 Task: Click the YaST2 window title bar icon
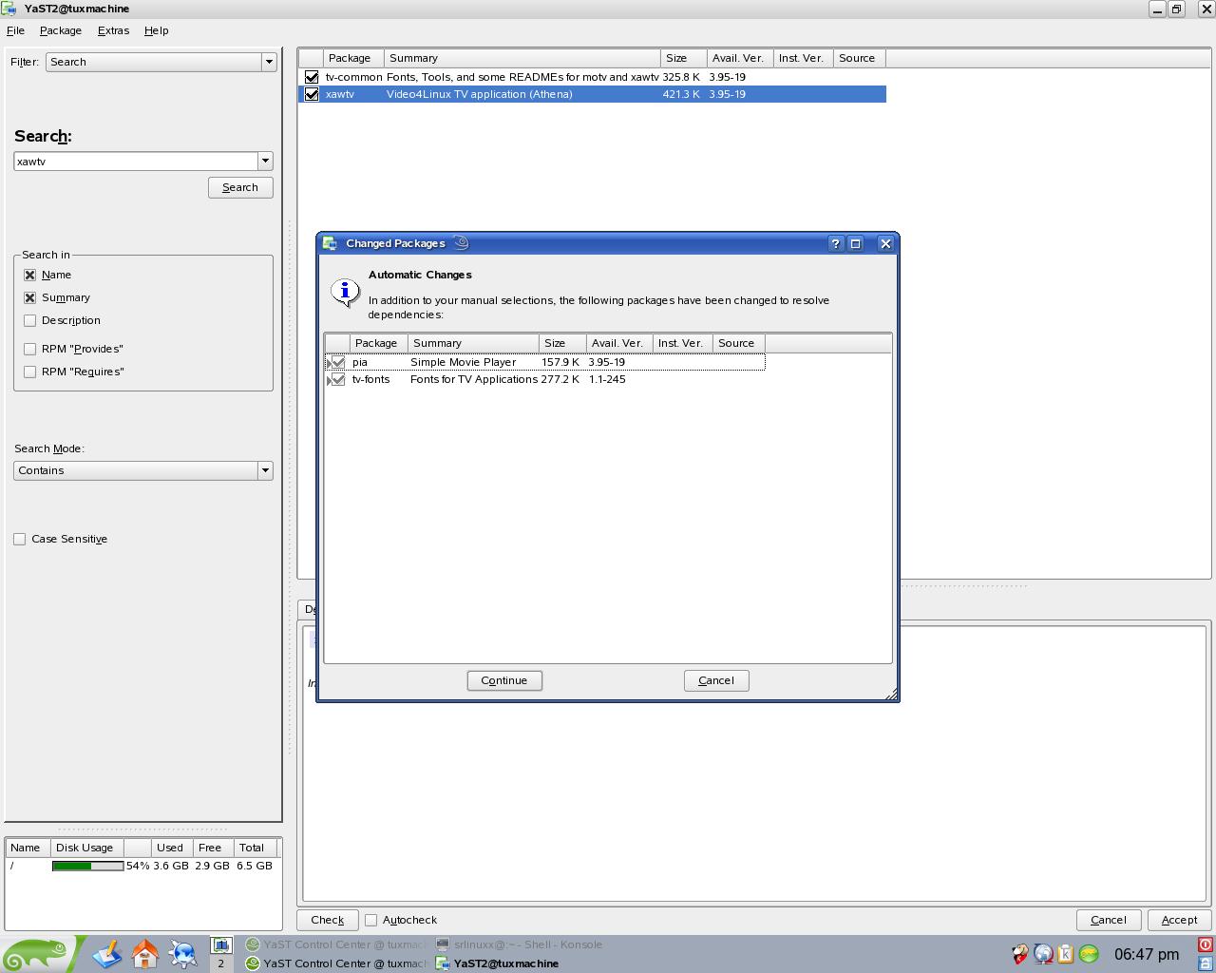point(9,9)
